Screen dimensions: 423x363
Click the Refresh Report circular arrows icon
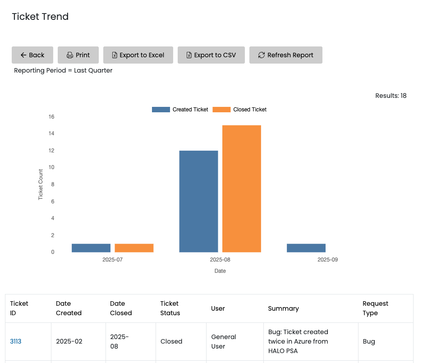point(261,55)
